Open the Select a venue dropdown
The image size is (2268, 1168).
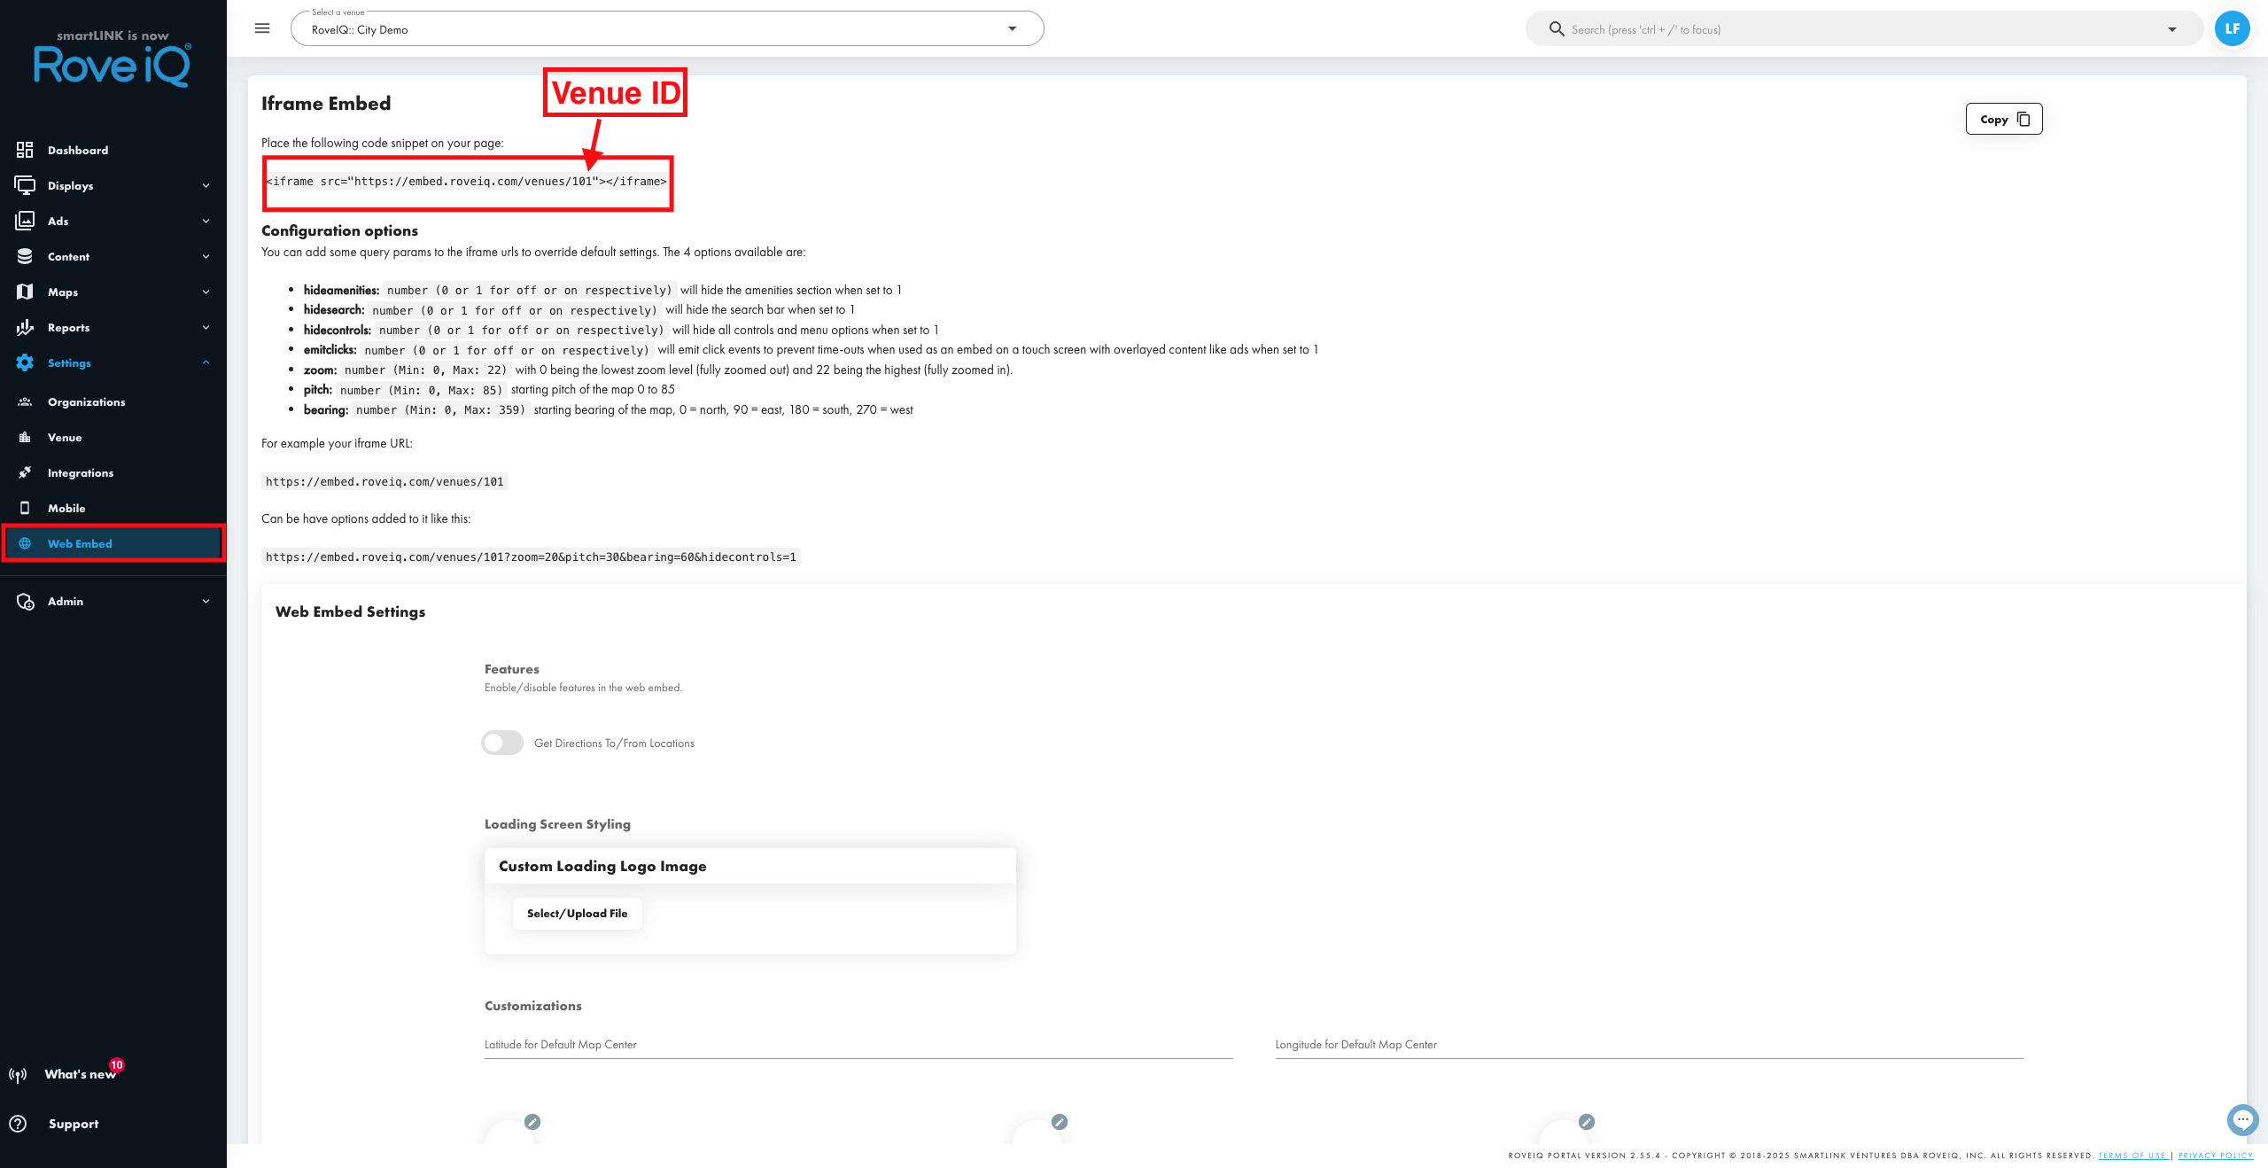tap(667, 28)
